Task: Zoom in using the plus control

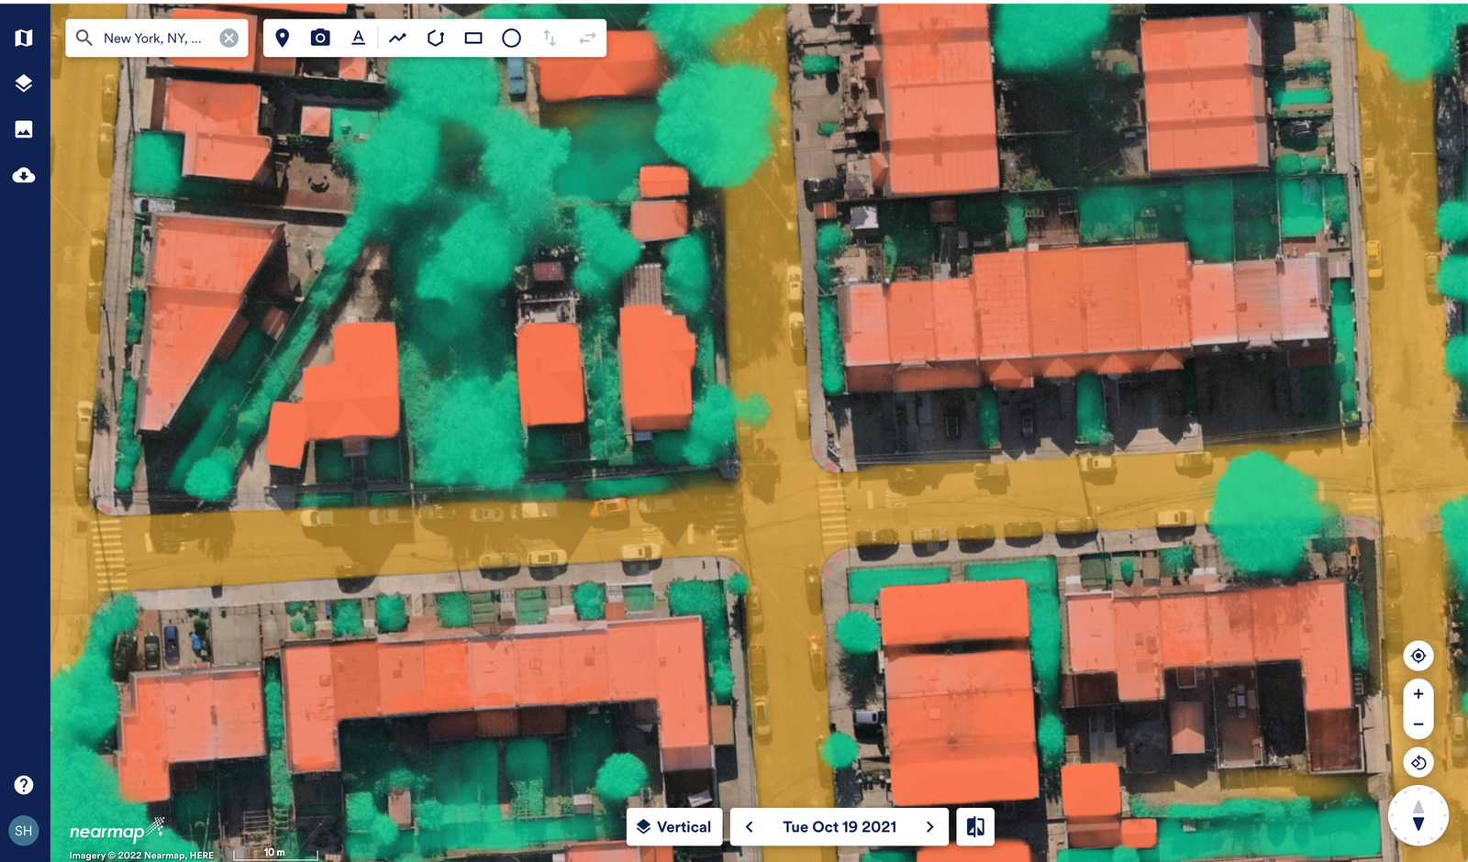Action: click(x=1418, y=695)
